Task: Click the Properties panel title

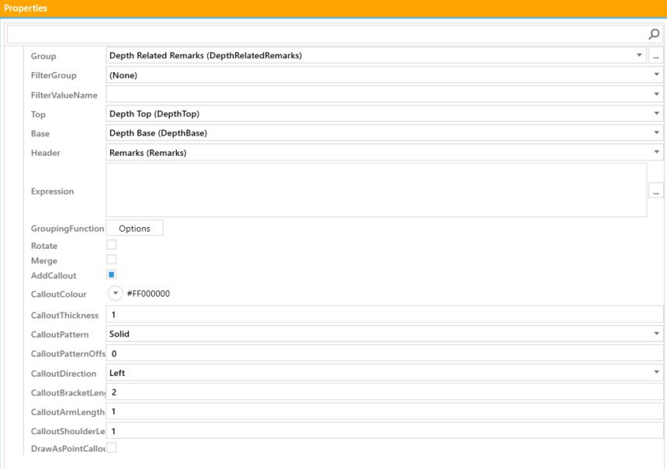Action: (x=26, y=8)
